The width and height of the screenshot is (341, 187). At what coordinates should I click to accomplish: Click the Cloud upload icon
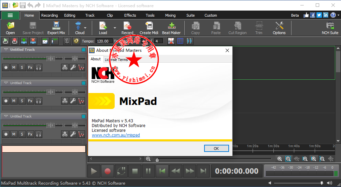point(78,26)
